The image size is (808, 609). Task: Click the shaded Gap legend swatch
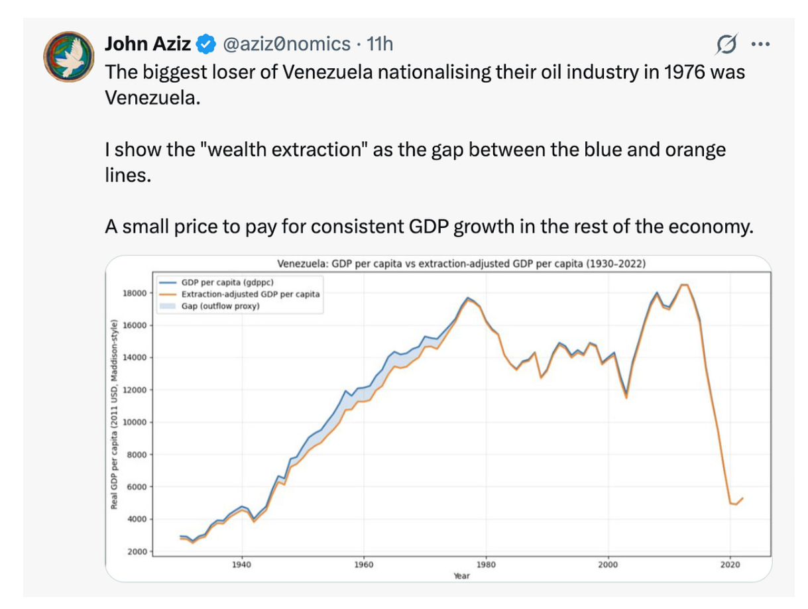click(168, 306)
